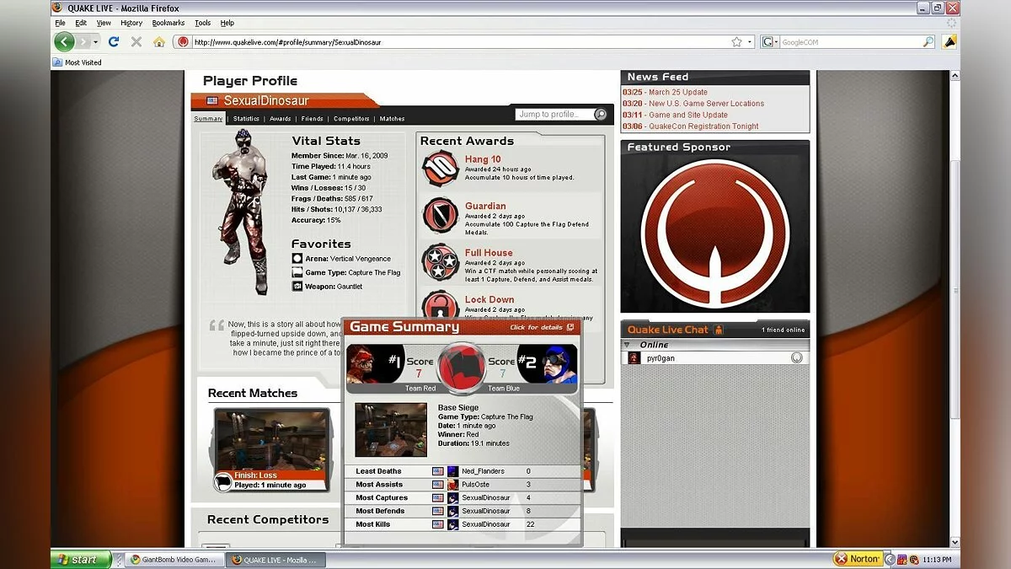The width and height of the screenshot is (1011, 569).
Task: Click the search magnifier in Google box
Action: pyautogui.click(x=928, y=41)
